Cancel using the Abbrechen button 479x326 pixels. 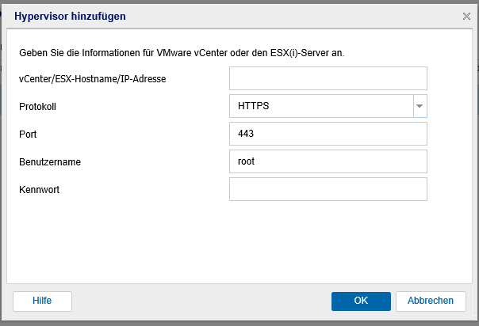(x=431, y=301)
